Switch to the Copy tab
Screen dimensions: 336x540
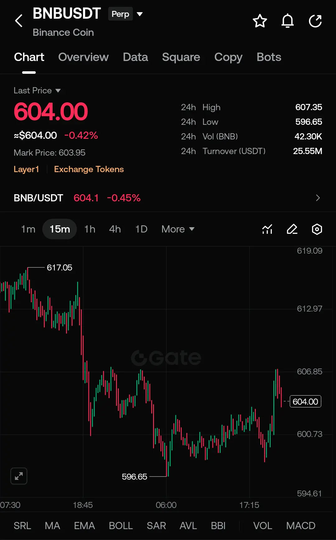(228, 57)
